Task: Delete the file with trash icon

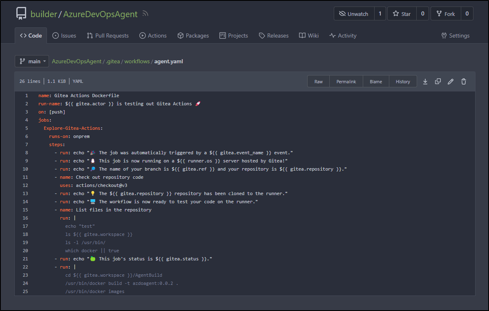Action: tap(464, 81)
